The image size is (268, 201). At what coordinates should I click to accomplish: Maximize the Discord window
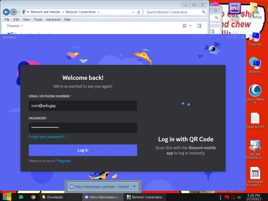(x=235, y=37)
